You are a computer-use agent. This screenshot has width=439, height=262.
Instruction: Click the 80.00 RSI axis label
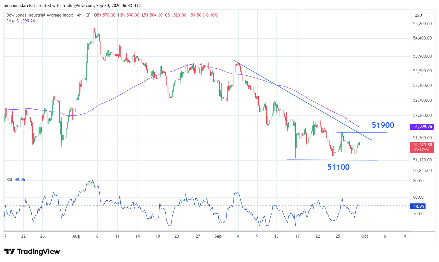tap(418, 181)
